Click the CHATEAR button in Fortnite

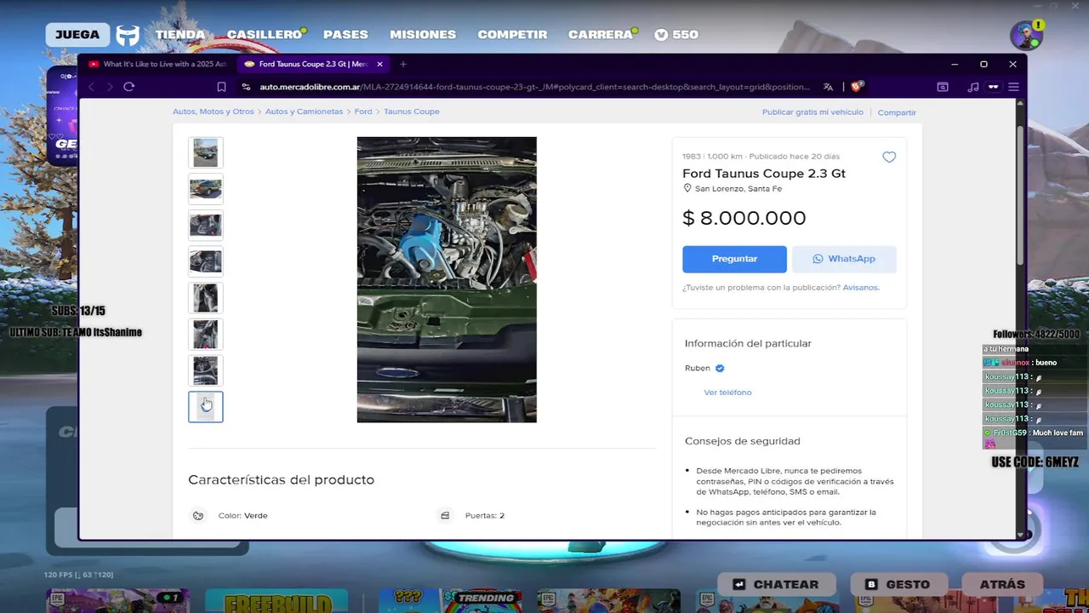[x=776, y=584]
